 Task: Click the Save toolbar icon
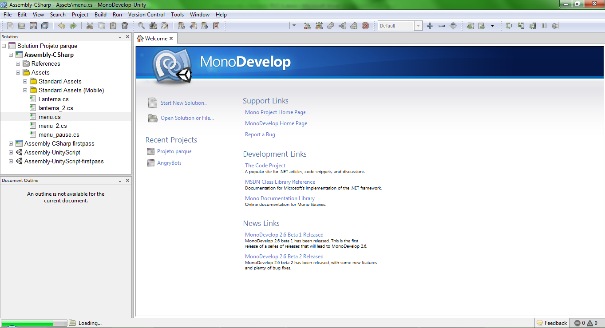[33, 26]
